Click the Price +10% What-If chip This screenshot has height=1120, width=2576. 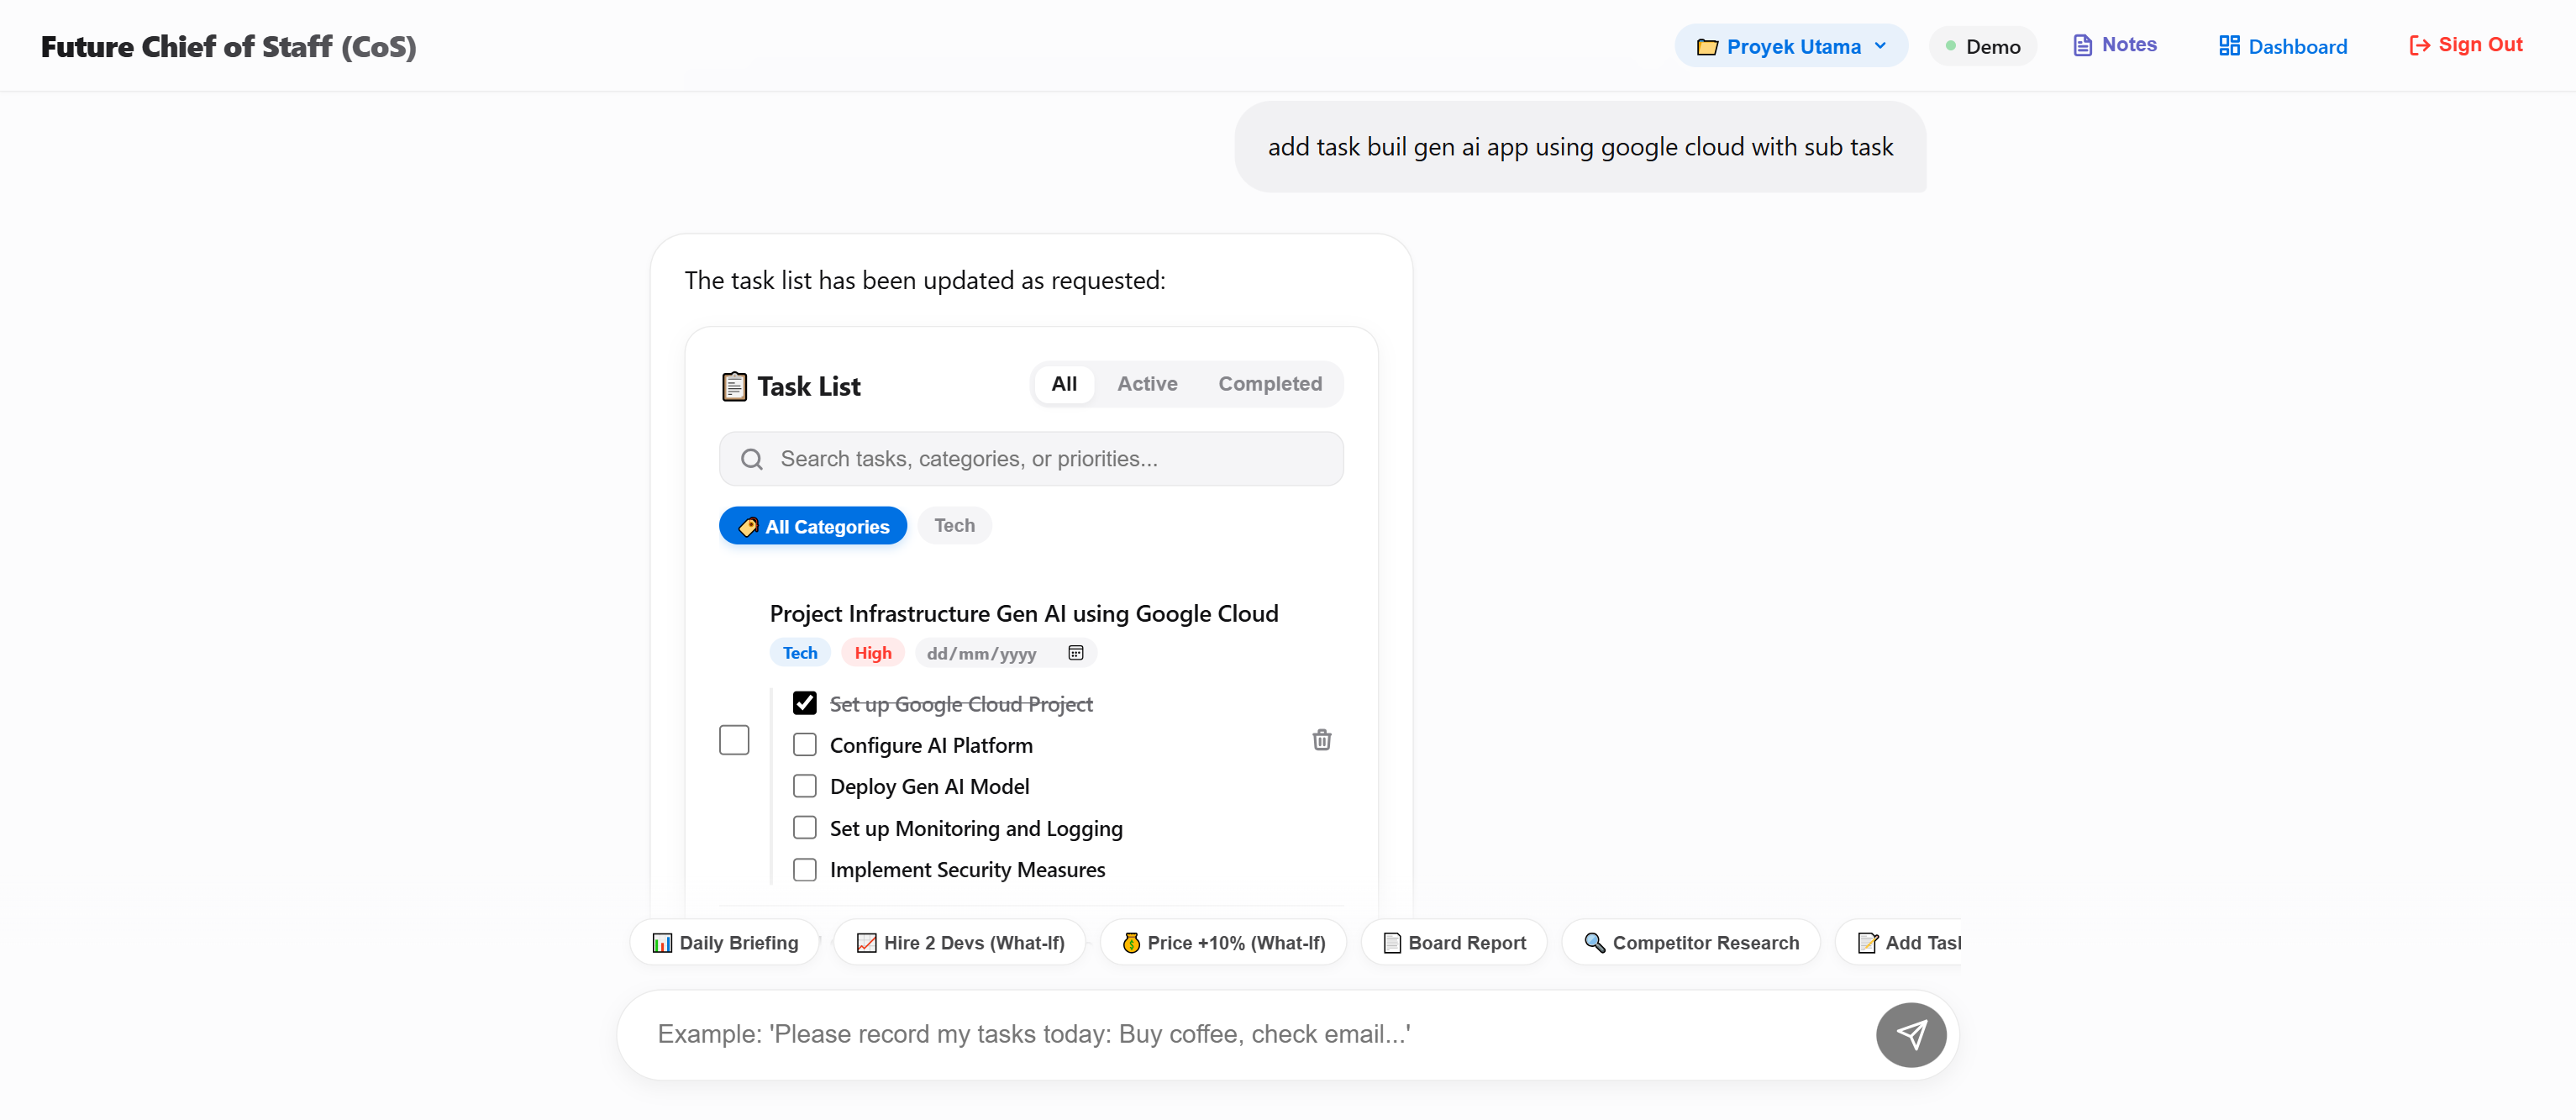(x=1224, y=943)
